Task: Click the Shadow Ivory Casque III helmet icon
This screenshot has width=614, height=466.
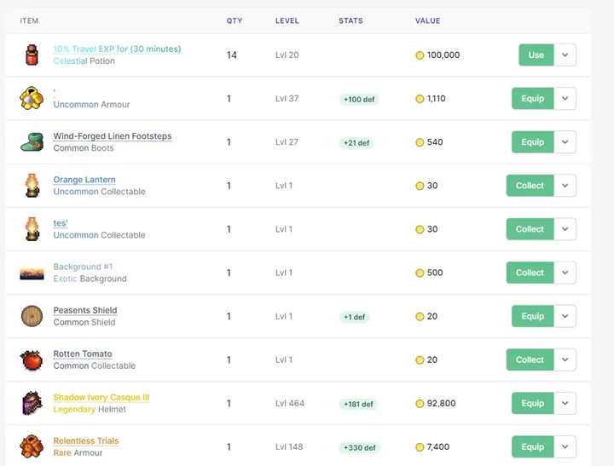Action: click(x=32, y=403)
